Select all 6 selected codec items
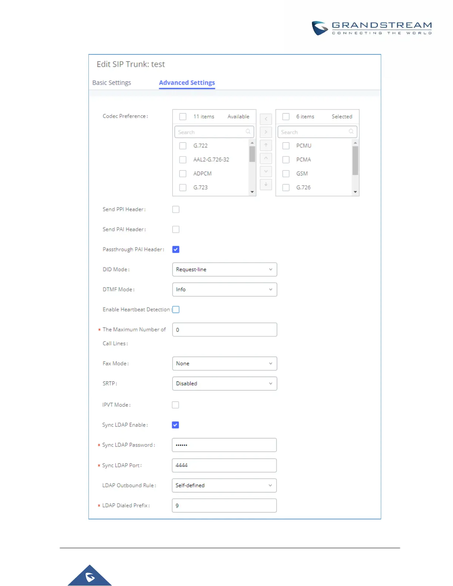Image resolution: width=453 pixels, height=586 pixels. (286, 117)
